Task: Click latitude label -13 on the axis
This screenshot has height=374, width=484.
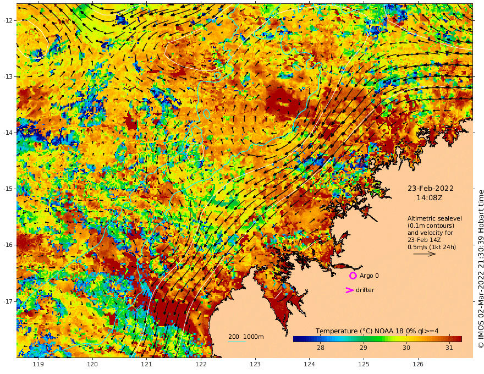Action: 8,76
